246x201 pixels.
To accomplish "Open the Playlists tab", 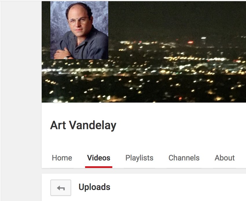I will click(139, 158).
